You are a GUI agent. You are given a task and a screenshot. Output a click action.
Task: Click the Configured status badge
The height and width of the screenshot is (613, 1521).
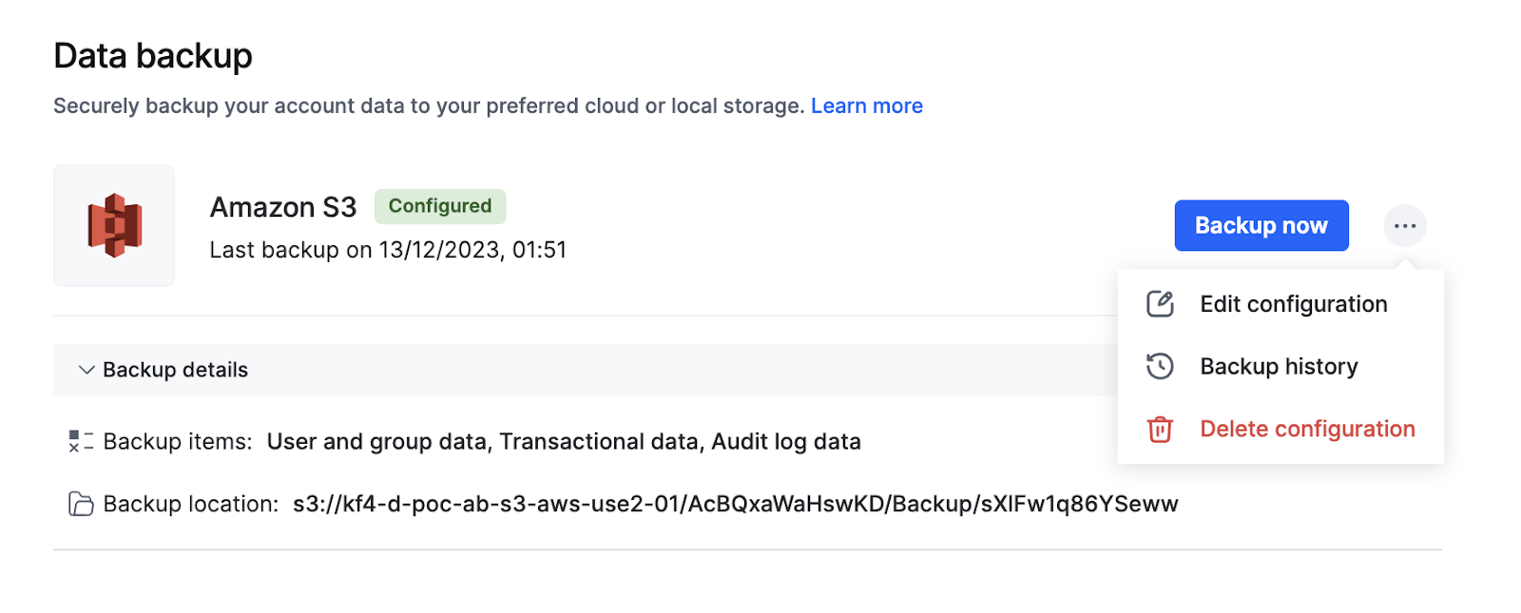[x=440, y=206]
